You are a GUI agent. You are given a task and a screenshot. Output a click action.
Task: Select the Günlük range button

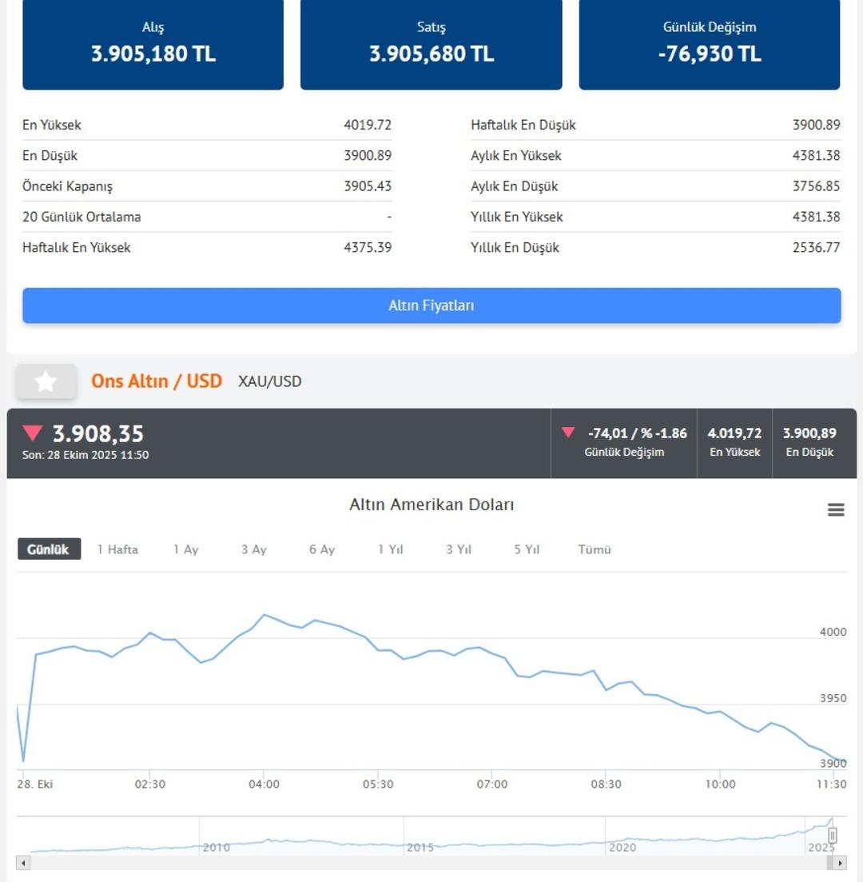(x=49, y=549)
